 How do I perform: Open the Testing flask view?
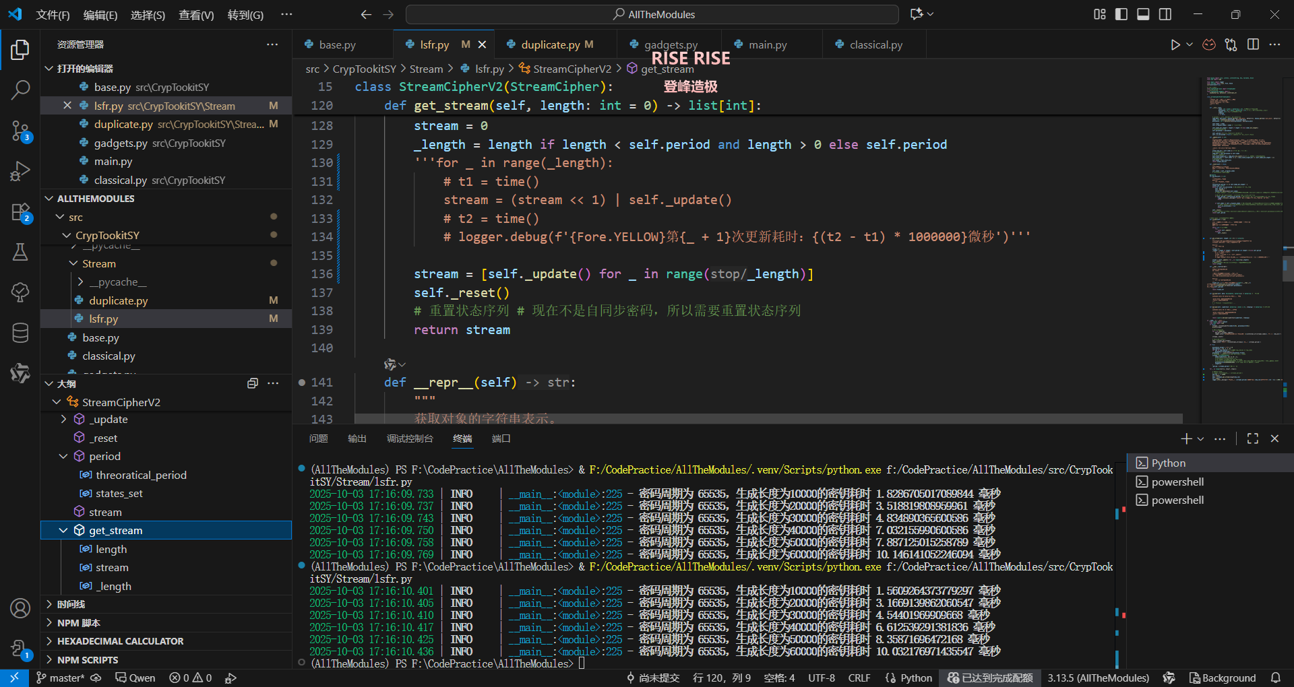pos(20,252)
